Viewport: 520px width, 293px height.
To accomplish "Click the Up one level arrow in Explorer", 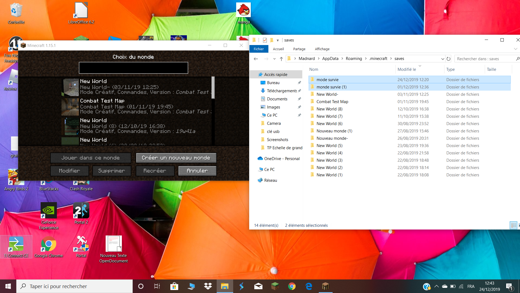I will [281, 59].
